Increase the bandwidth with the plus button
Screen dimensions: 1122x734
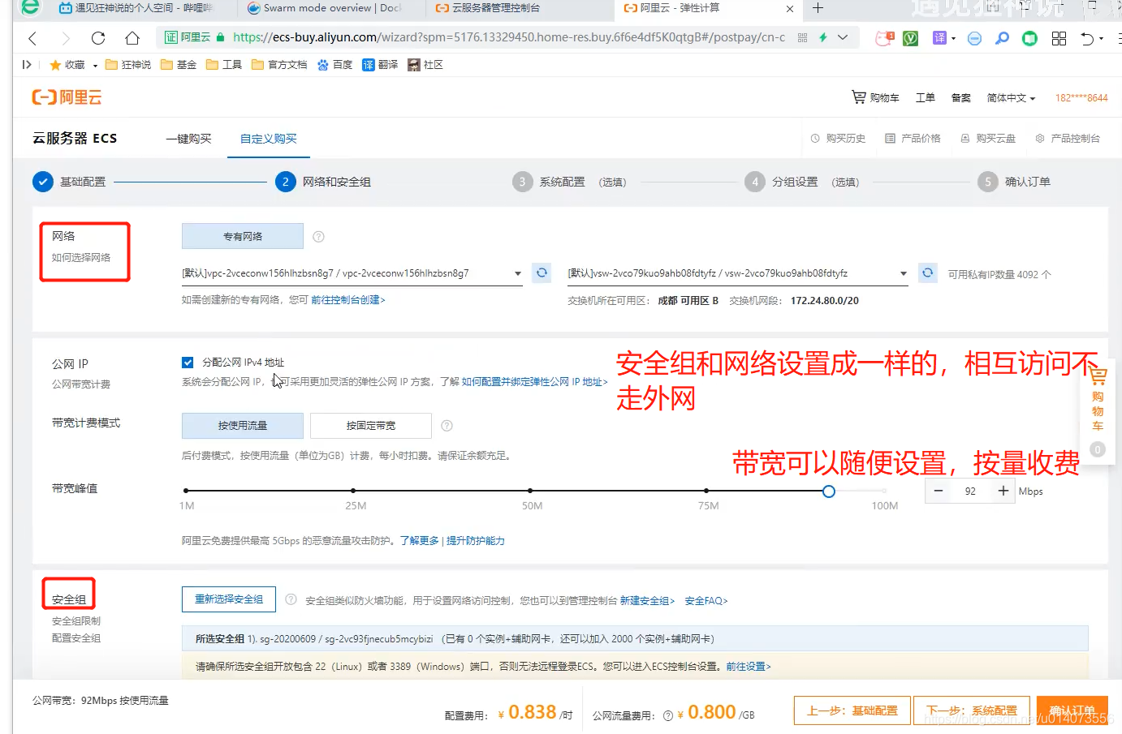click(1003, 491)
